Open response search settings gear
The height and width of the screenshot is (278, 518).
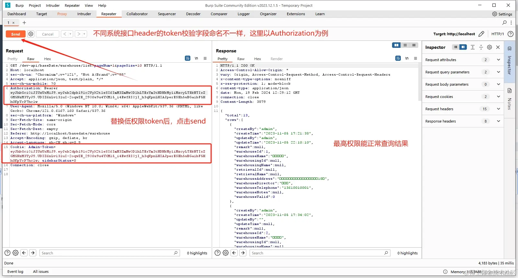(226, 253)
